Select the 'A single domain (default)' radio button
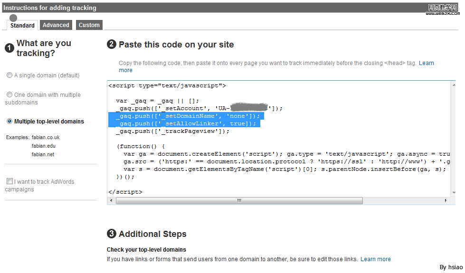 click(9, 75)
